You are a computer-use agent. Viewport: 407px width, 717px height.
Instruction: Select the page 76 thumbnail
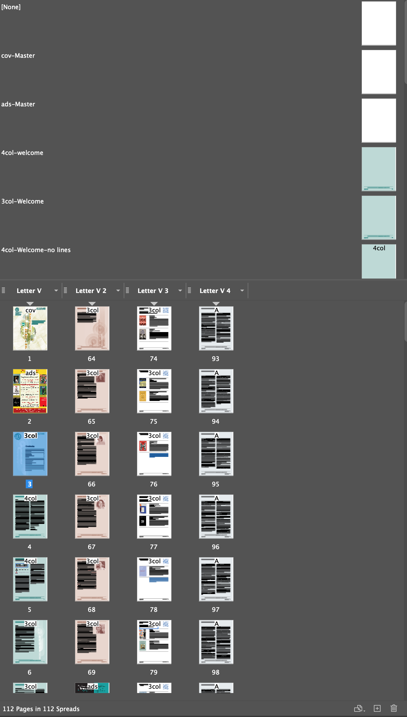pos(154,454)
